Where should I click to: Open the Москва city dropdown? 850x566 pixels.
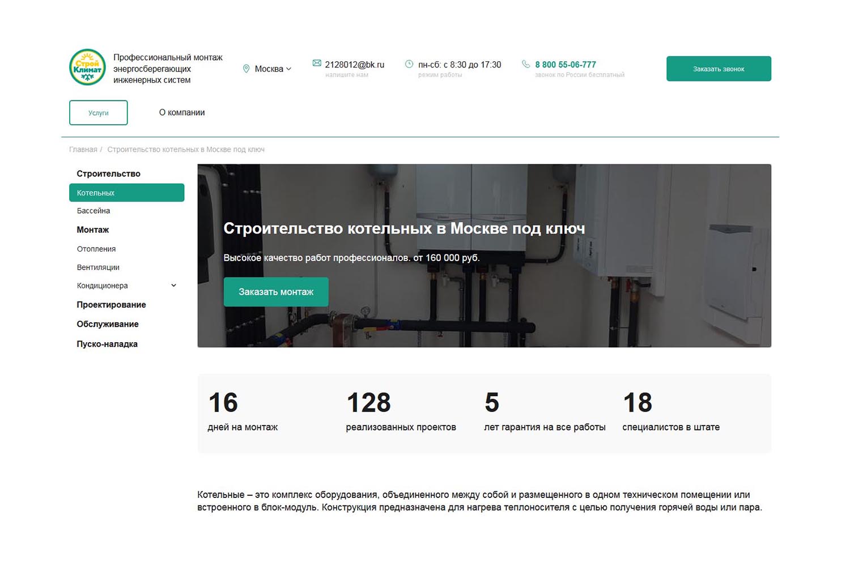(273, 69)
